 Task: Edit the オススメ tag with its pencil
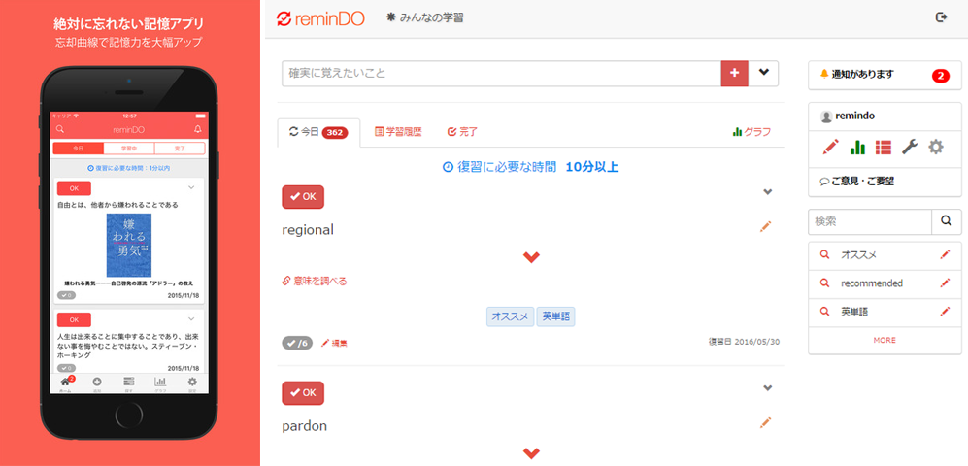coord(945,255)
